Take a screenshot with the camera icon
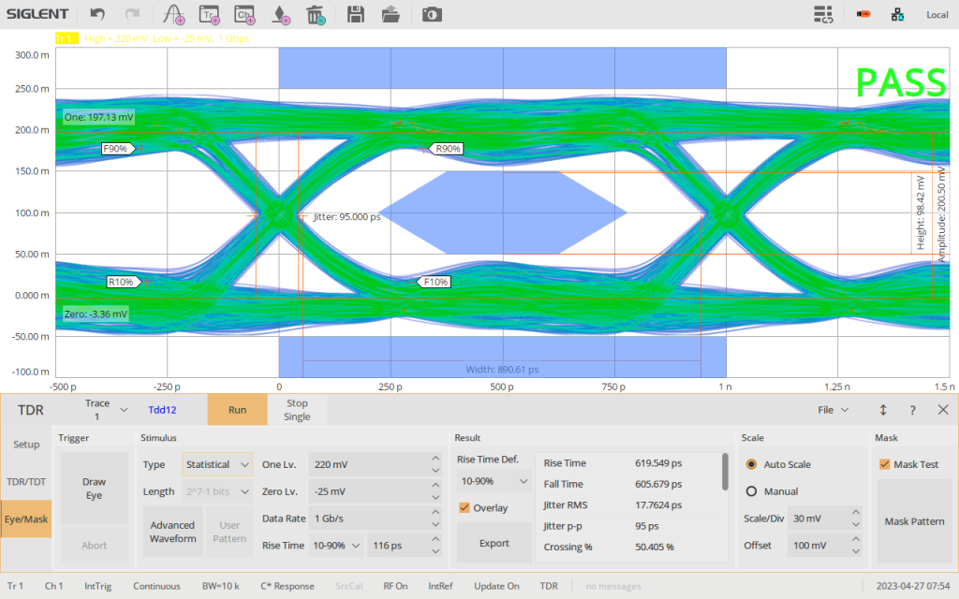This screenshot has width=959, height=599. [431, 14]
